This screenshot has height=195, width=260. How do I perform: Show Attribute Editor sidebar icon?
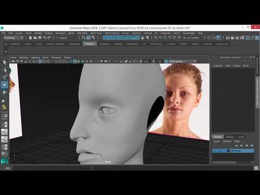[248, 37]
